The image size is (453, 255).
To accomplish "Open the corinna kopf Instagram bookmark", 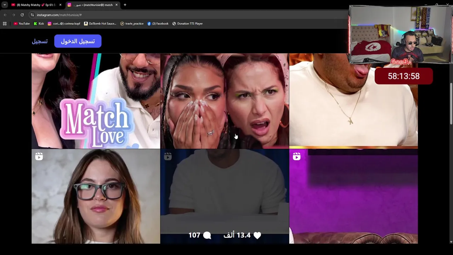I will (64, 24).
